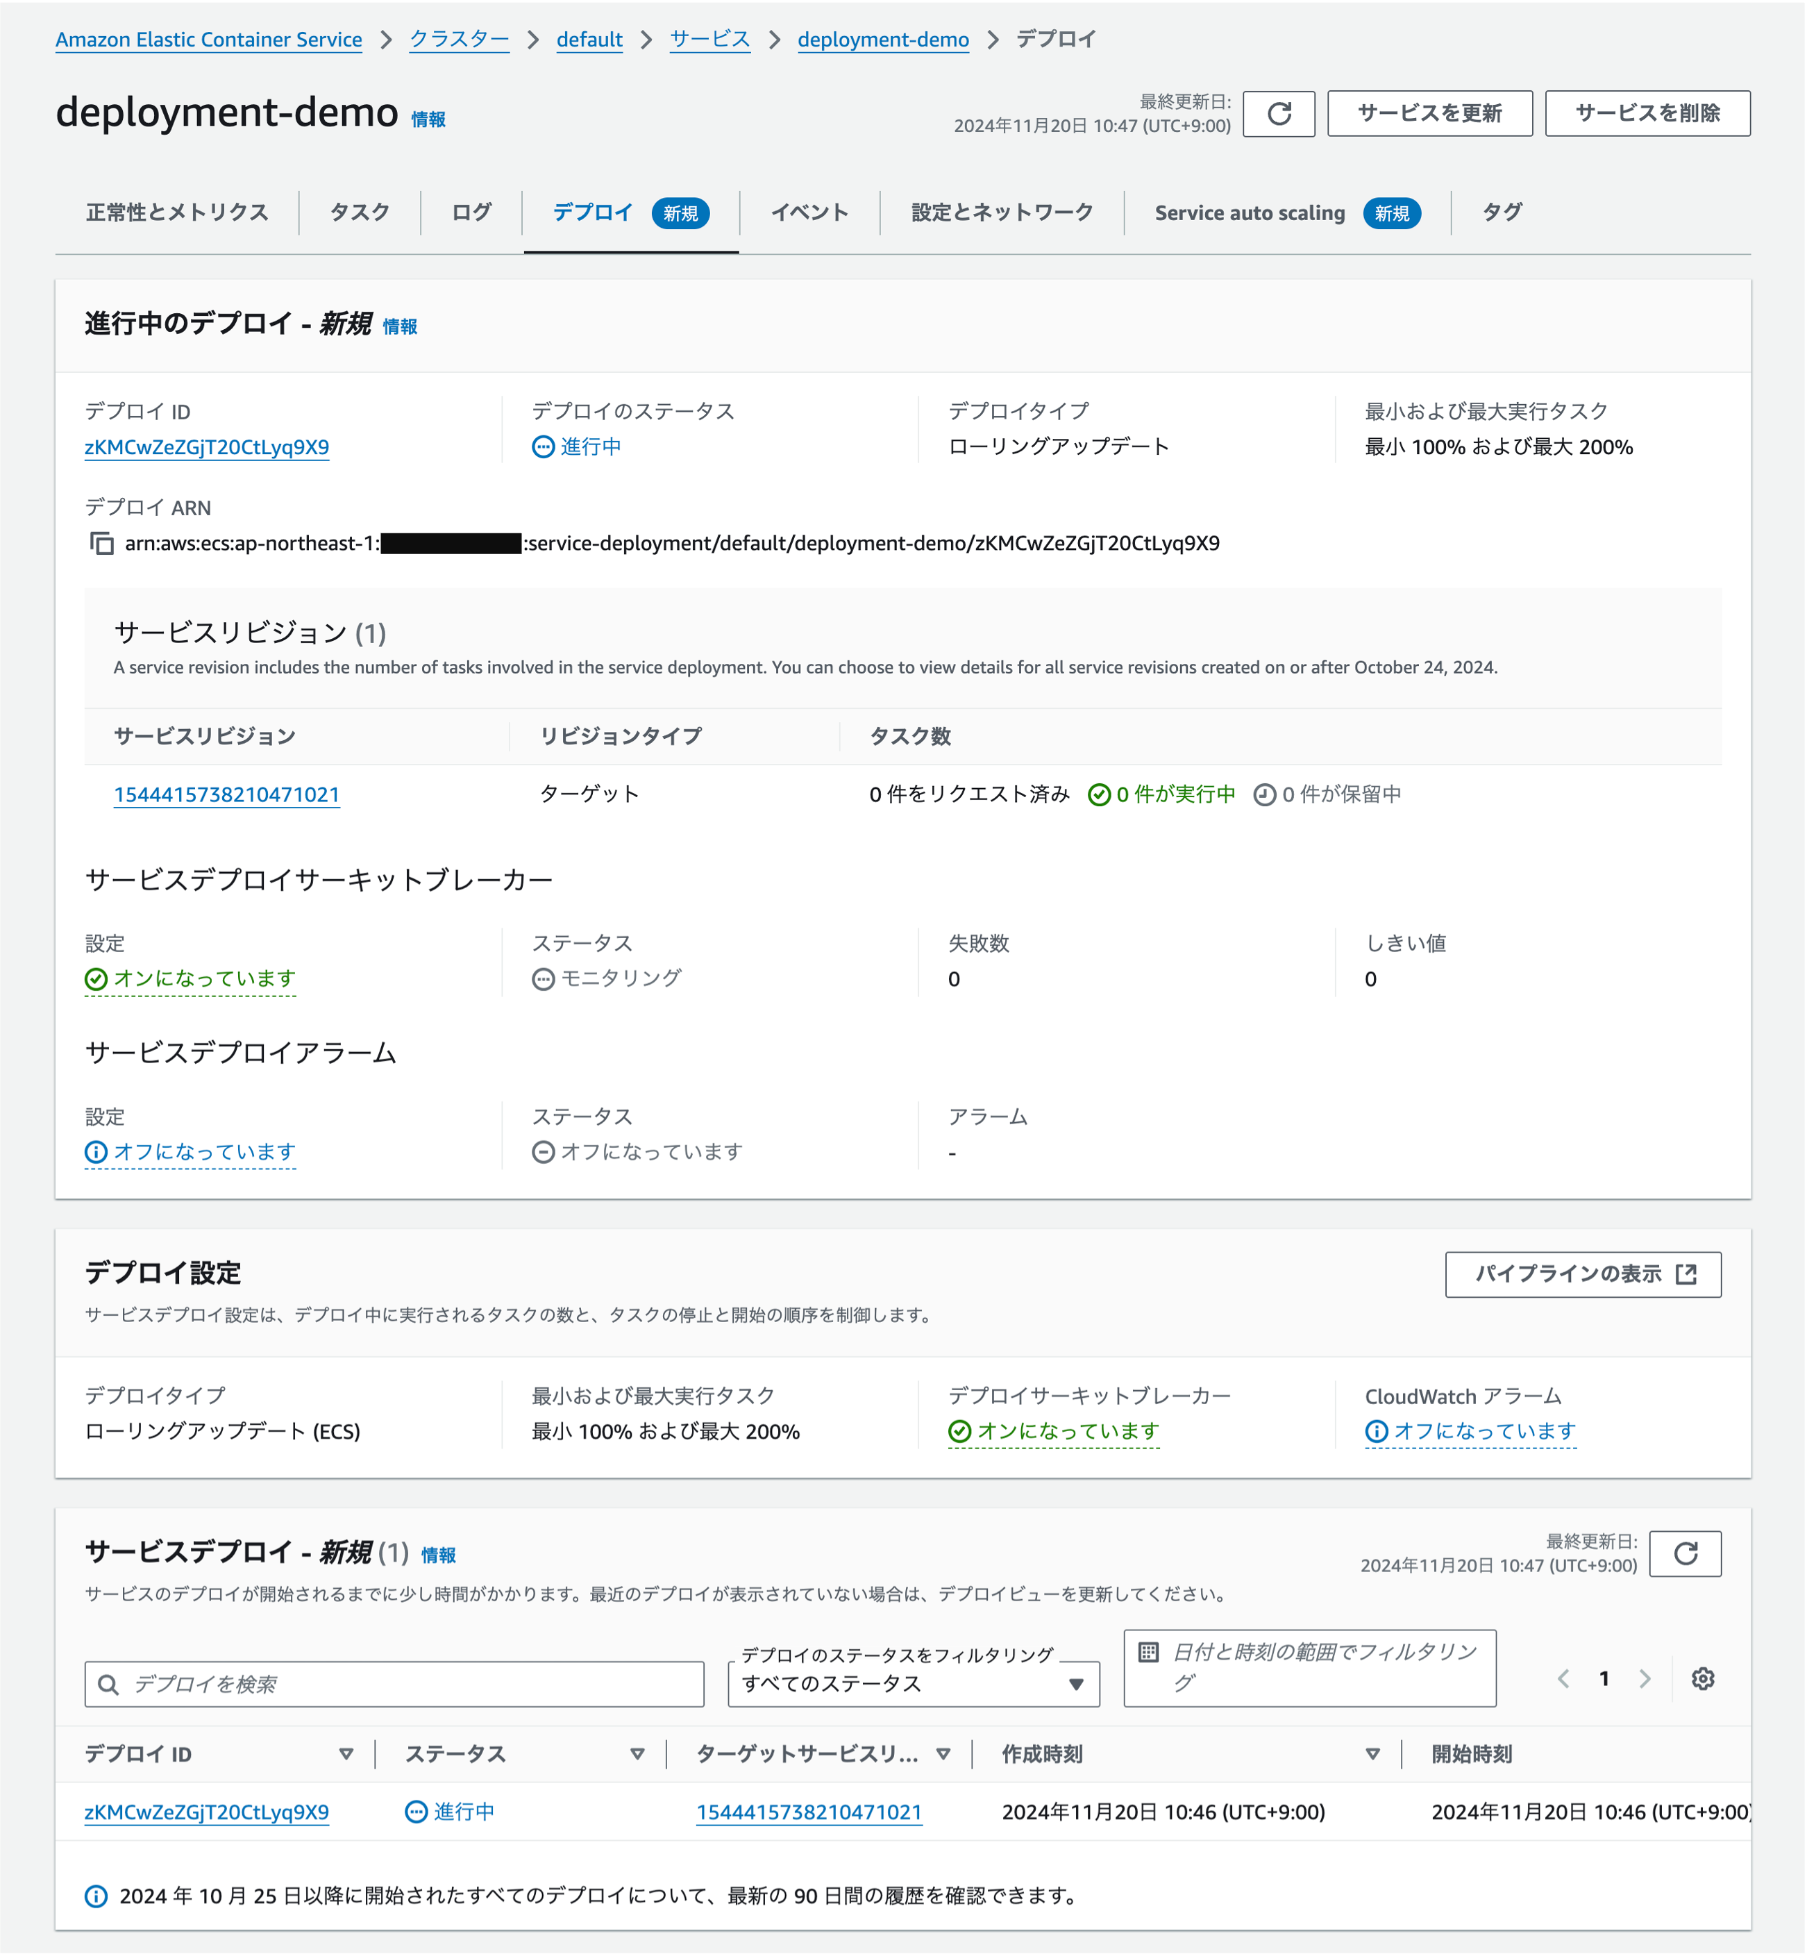This screenshot has width=1807, height=1954.
Task: Sort by ステータス column arrow
Action: pyautogui.click(x=637, y=1753)
